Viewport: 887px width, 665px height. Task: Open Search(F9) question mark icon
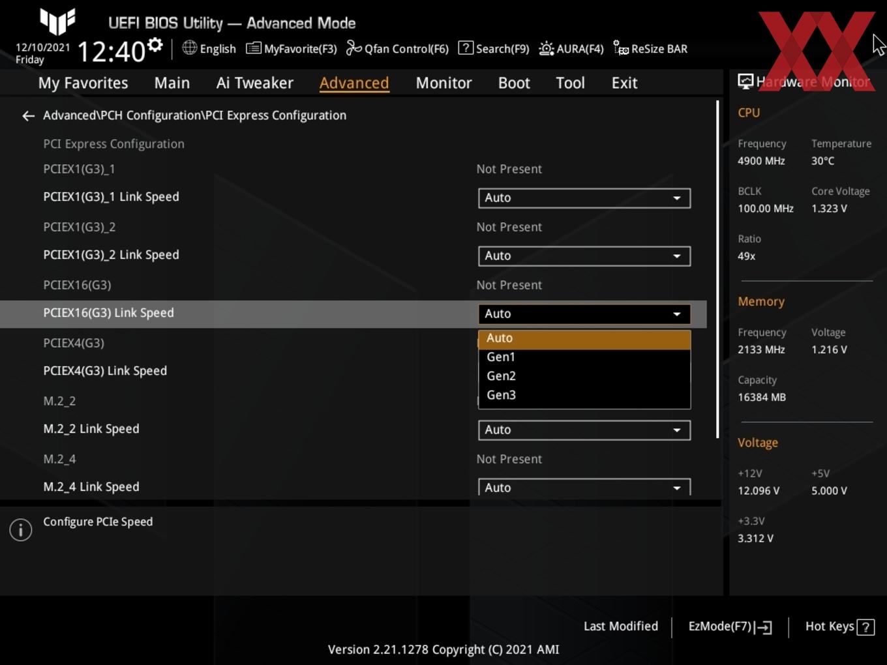466,48
